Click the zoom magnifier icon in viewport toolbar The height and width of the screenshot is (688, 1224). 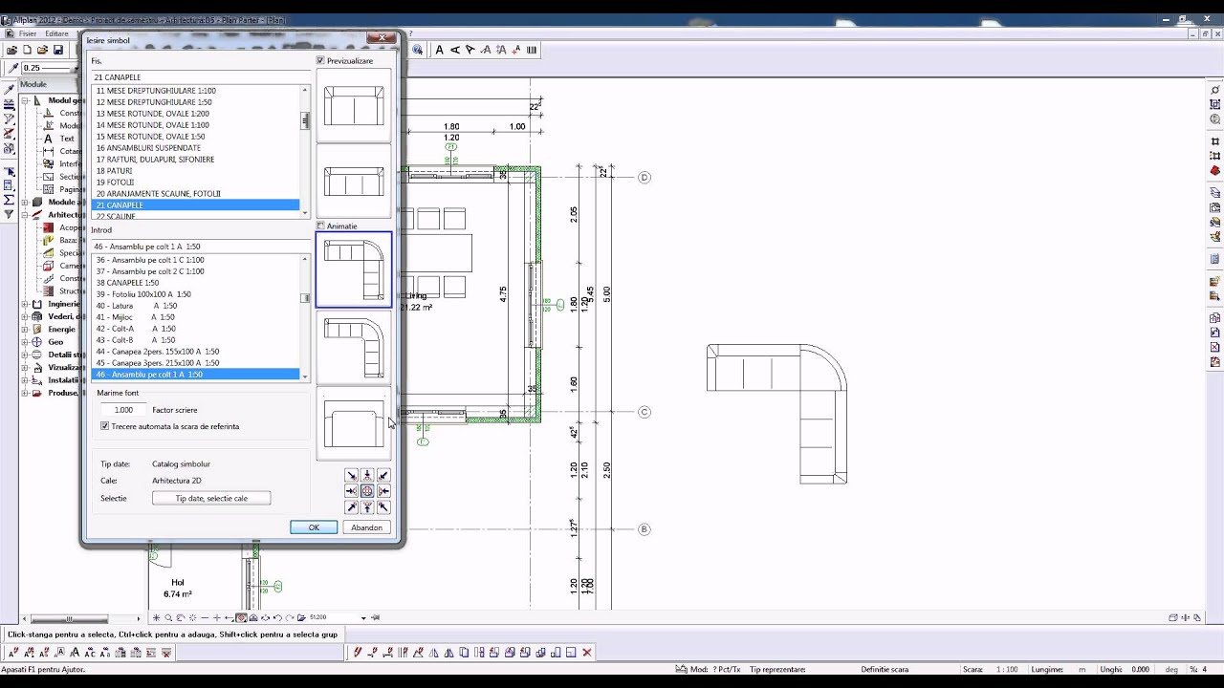point(168,618)
